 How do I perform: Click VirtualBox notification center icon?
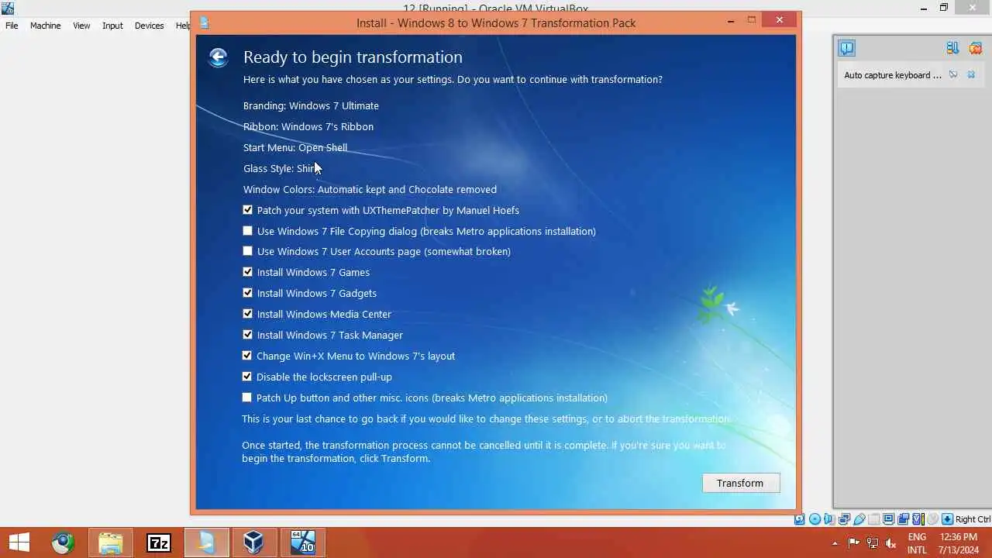pyautogui.click(x=846, y=48)
